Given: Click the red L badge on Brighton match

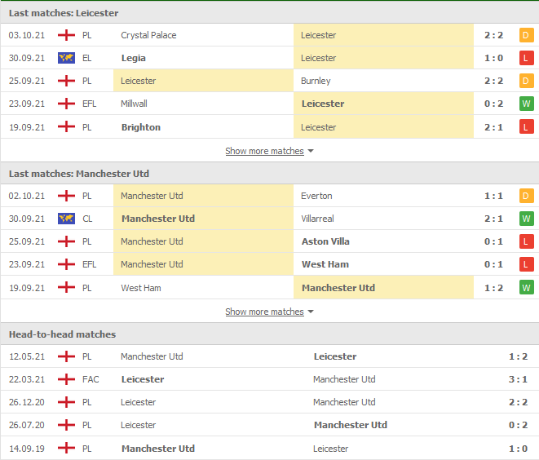Looking at the screenshot, I should tap(526, 127).
